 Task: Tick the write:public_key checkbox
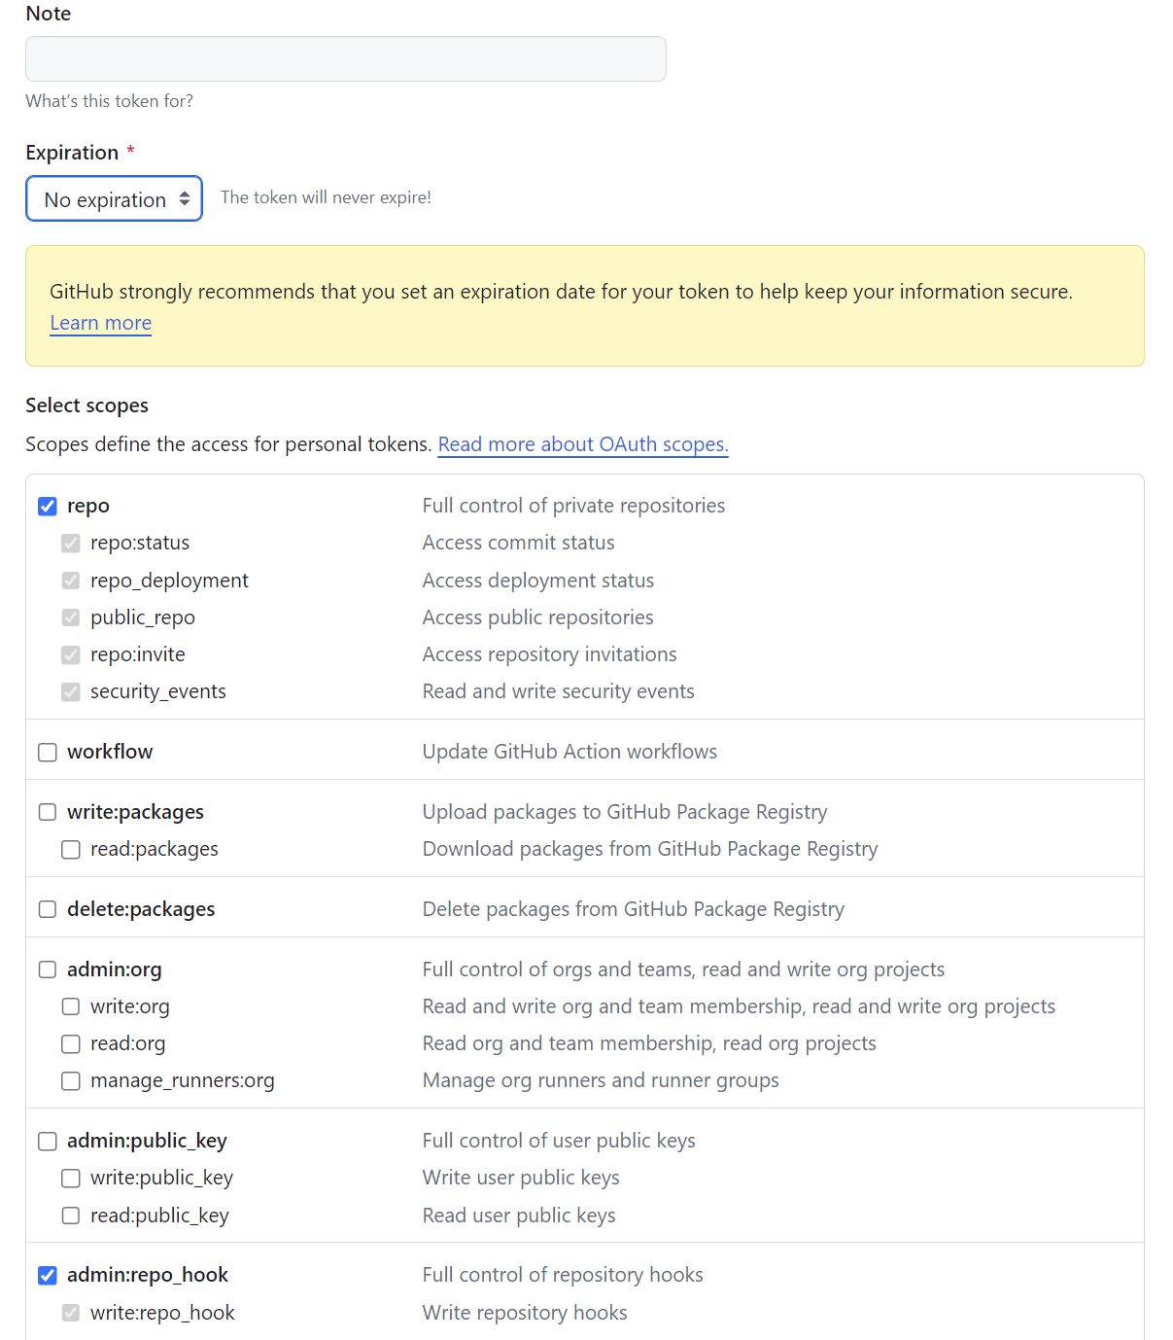(x=71, y=1179)
